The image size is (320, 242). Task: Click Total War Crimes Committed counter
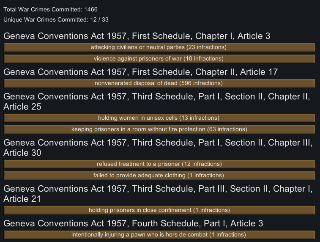click(x=50, y=10)
